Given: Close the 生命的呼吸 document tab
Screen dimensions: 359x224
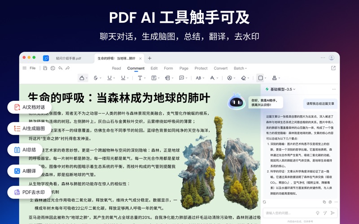Looking at the screenshot, I should [140, 59].
